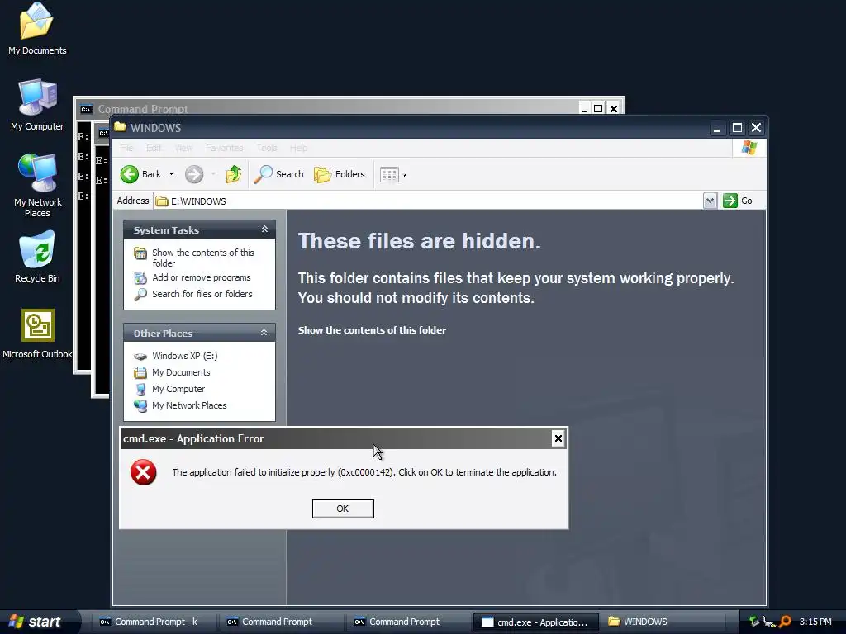Screen dimensions: 846x634
Task: Open the Back history dropdown arrow
Action: (171, 174)
